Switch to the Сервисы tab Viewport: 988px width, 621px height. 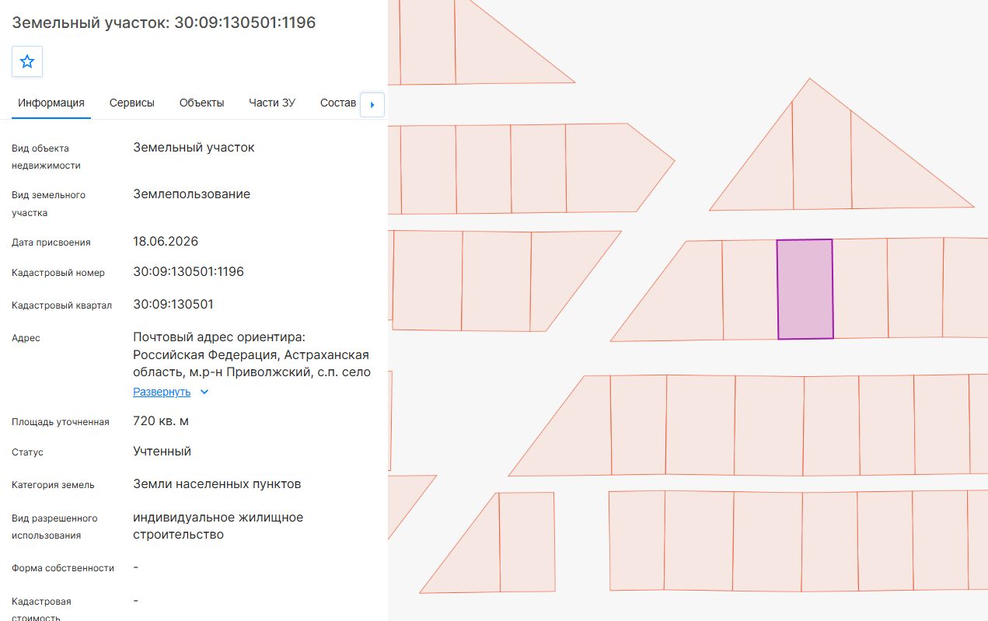pos(132,103)
